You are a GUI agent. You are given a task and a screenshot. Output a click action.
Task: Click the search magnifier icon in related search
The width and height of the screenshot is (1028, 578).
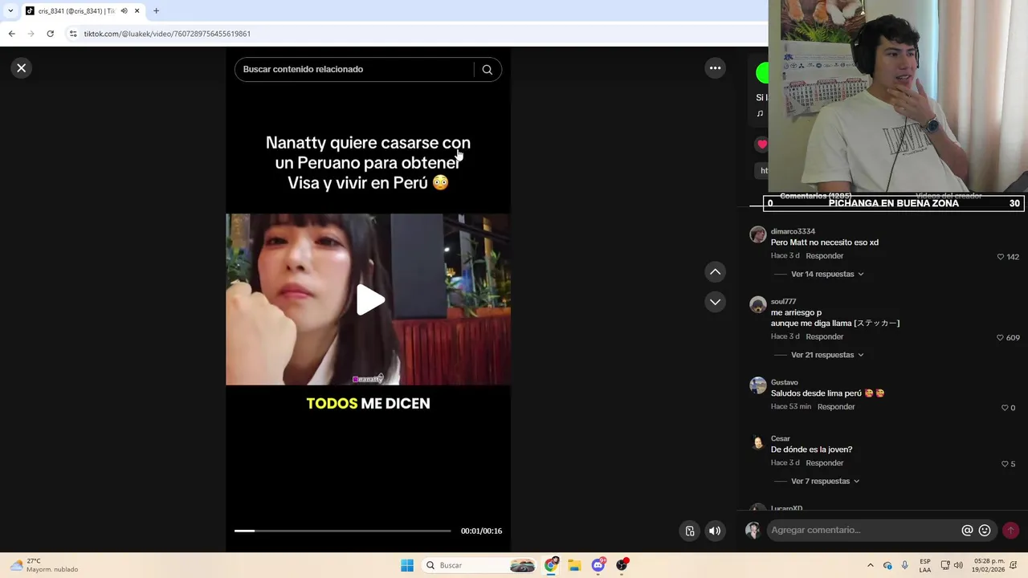pyautogui.click(x=487, y=70)
